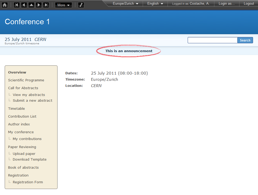
Task: Open the Scientific Programme menu item
Action: (26, 80)
